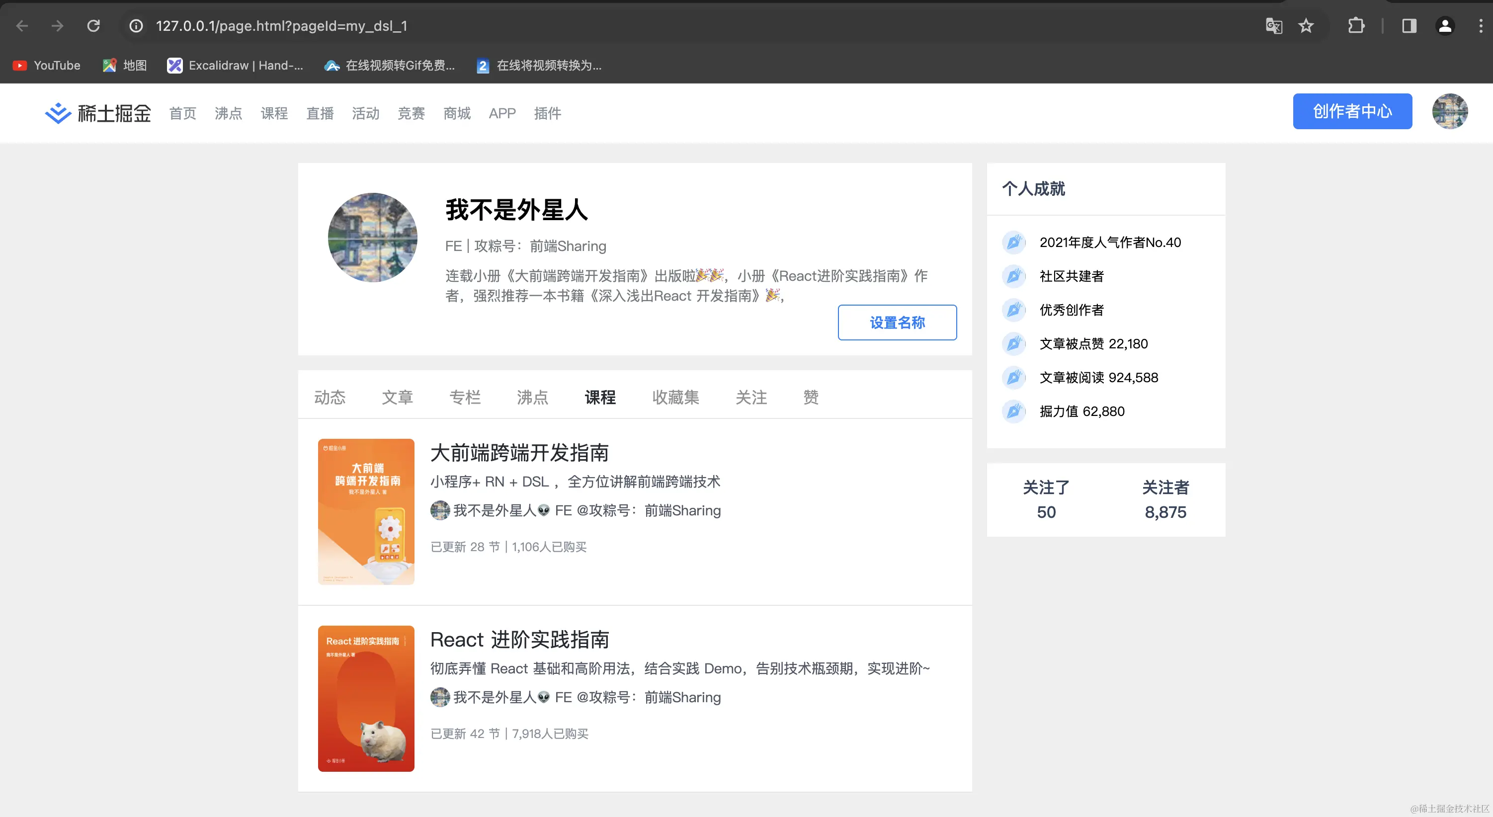This screenshot has height=817, width=1493.
Task: Click the username 我不是外星人 heading
Action: click(x=516, y=210)
